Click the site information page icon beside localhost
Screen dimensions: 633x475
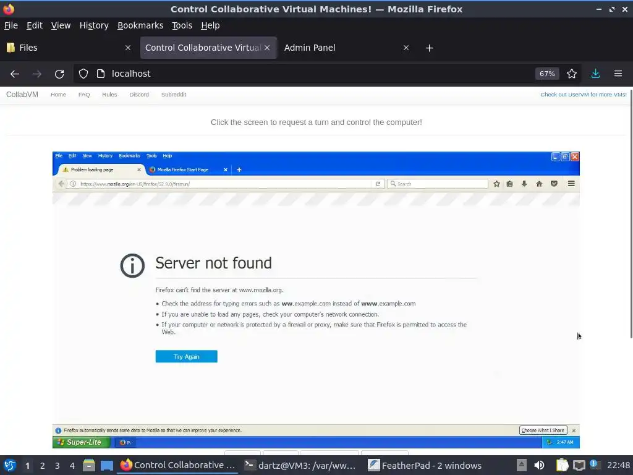[101, 74]
